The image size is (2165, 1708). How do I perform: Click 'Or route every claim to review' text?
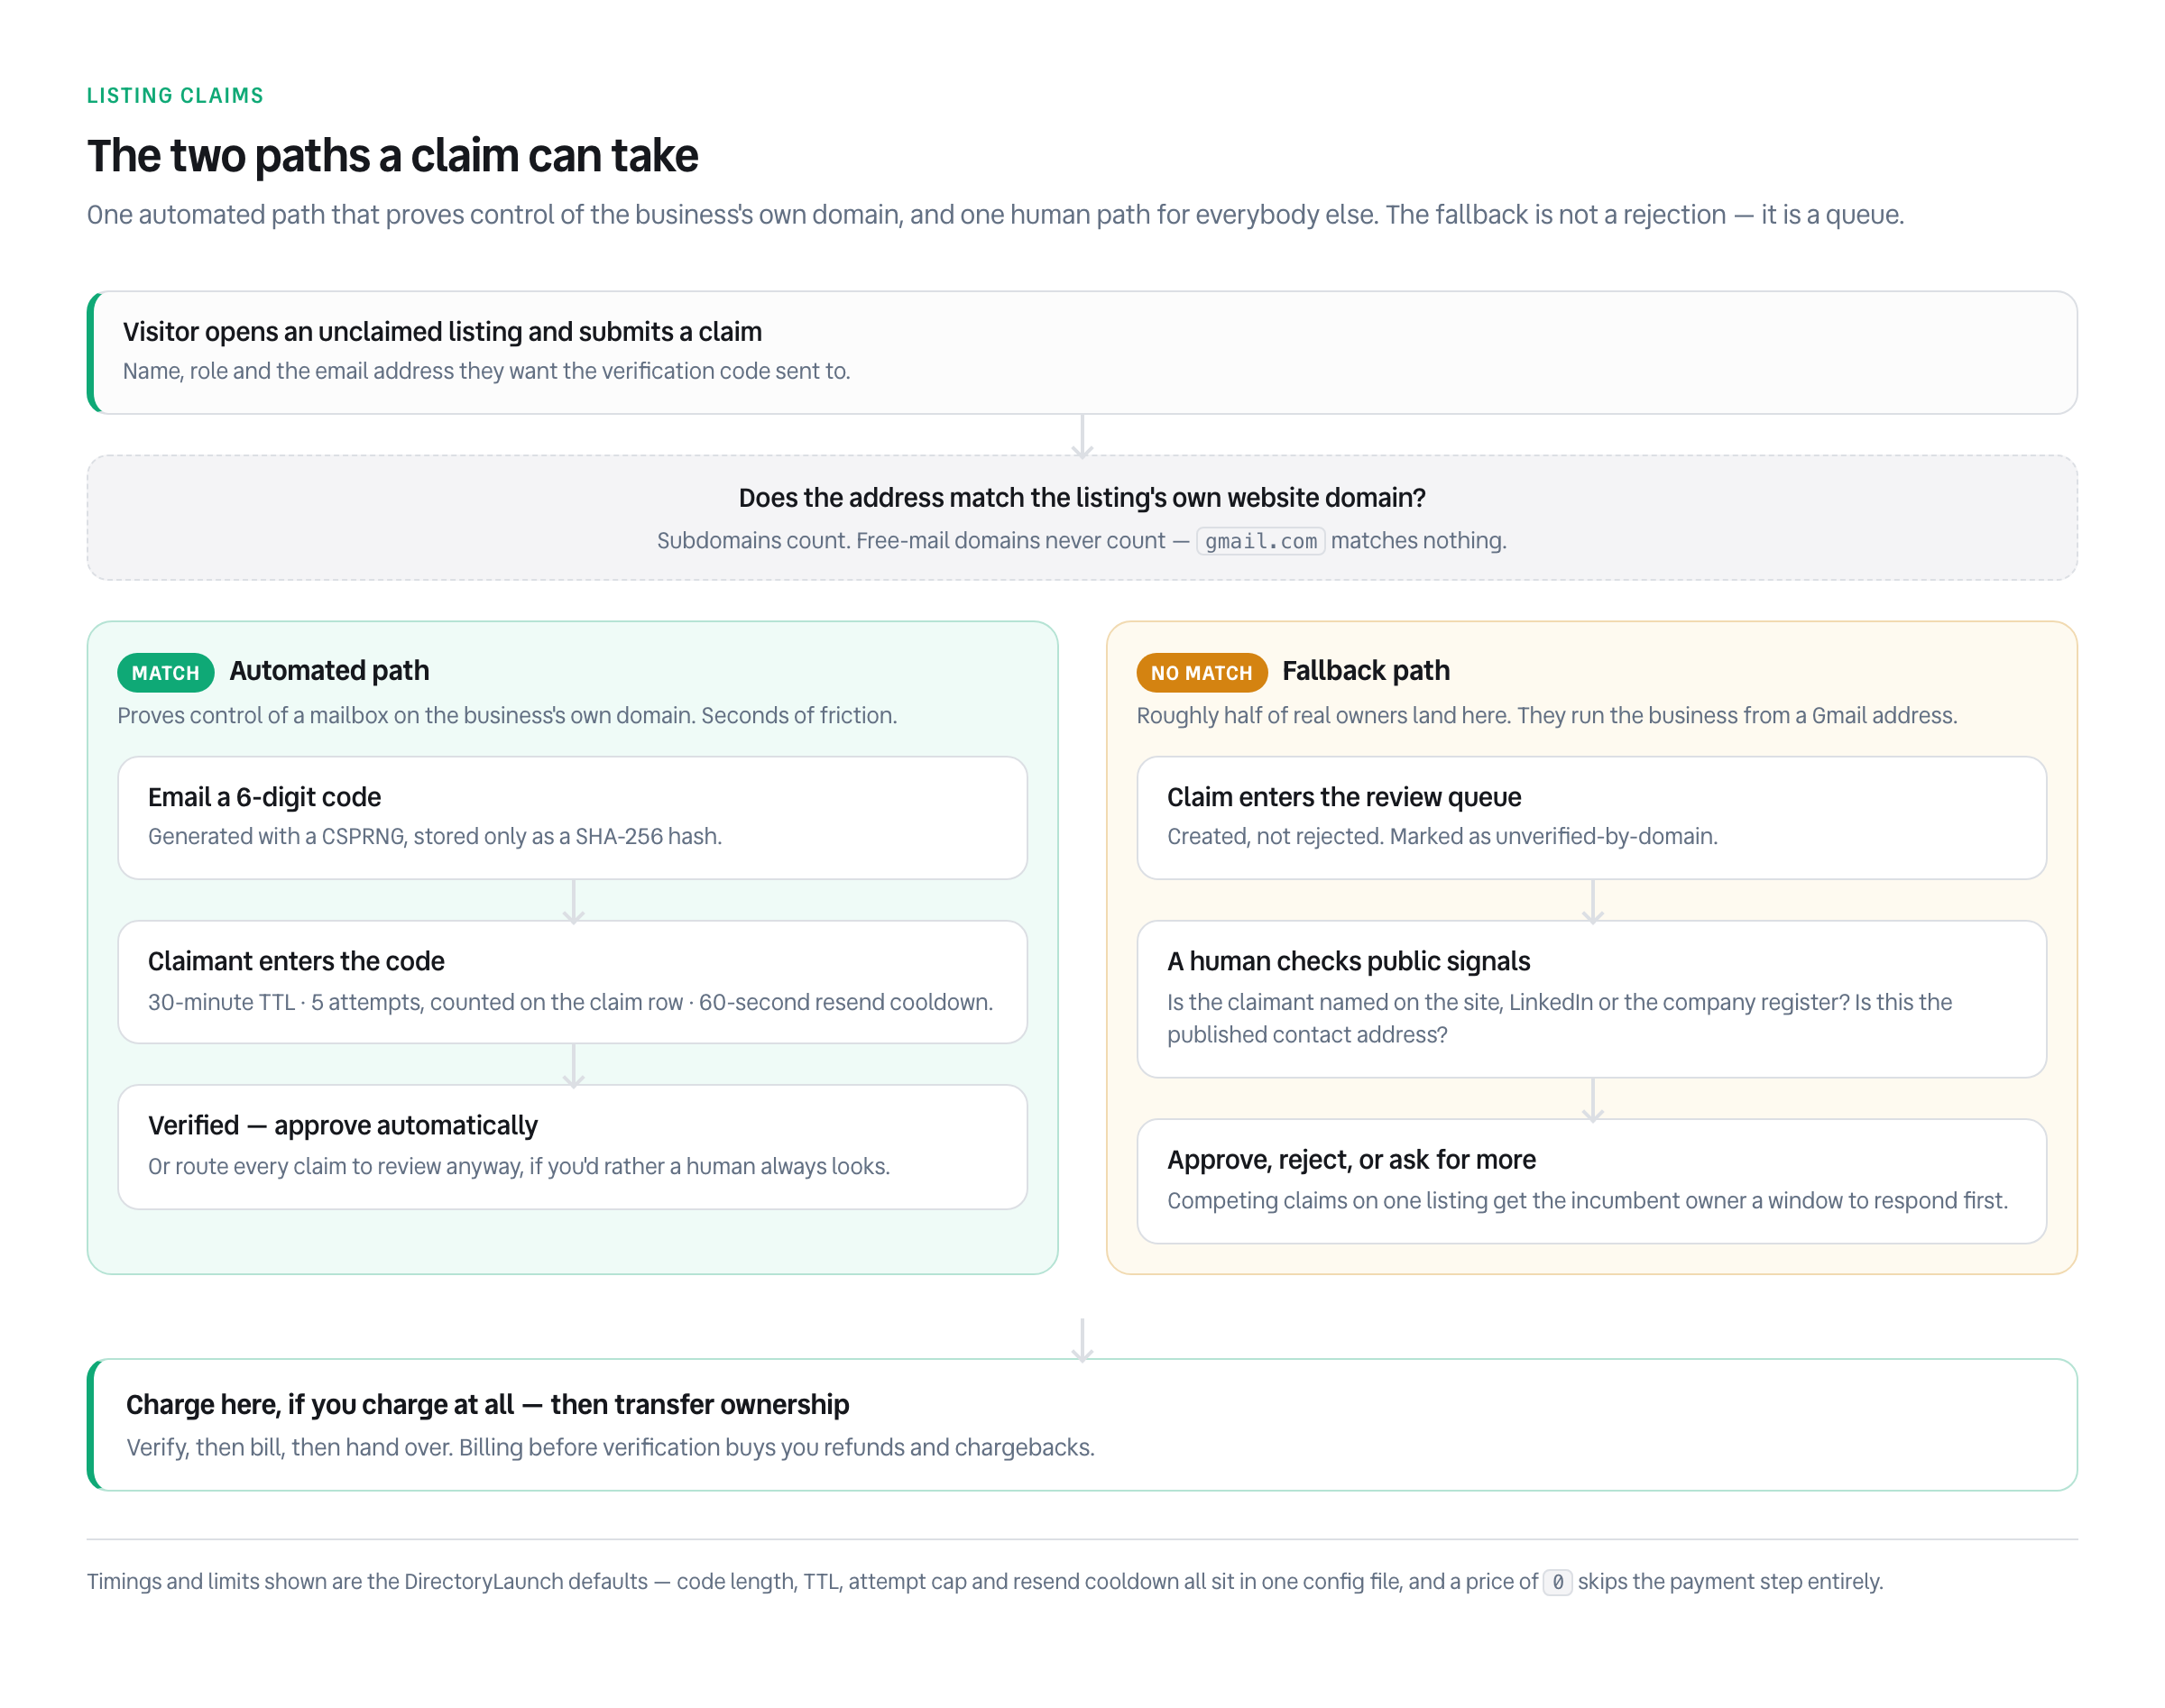click(x=518, y=1166)
